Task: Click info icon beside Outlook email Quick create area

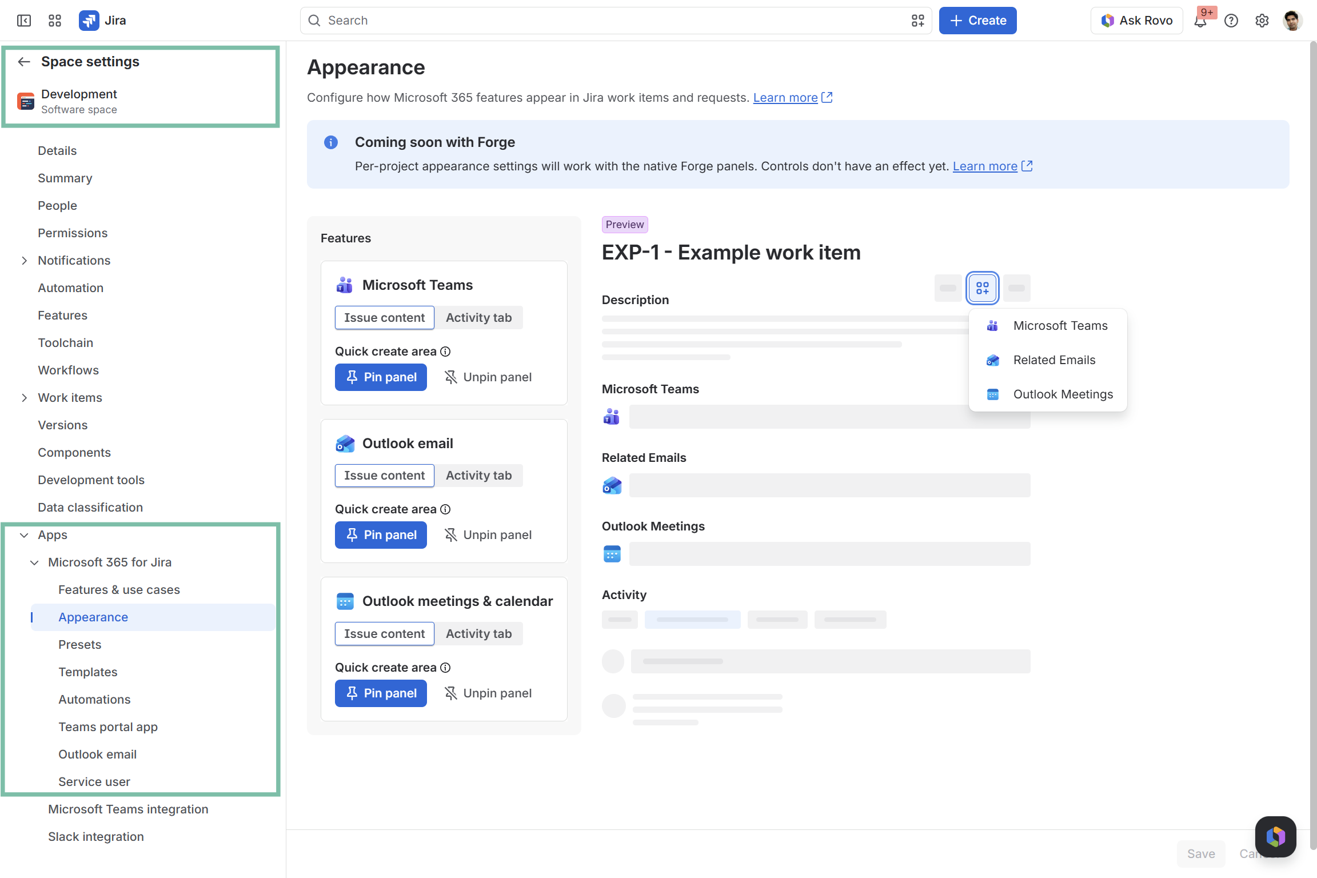Action: (x=445, y=509)
